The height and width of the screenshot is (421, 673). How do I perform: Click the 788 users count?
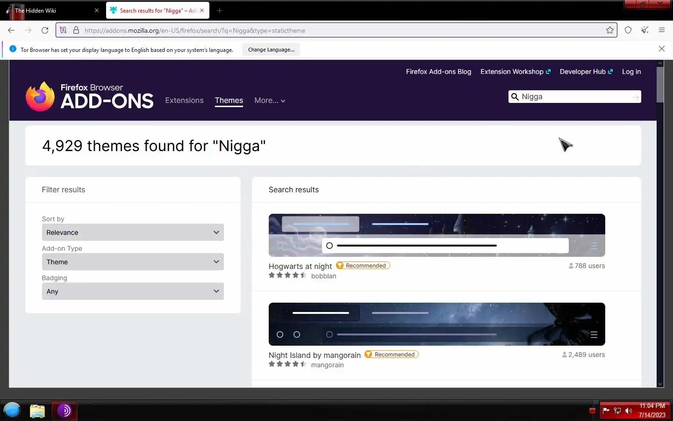point(587,266)
